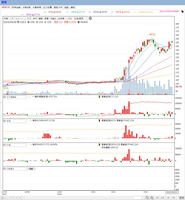Select page 4 at bottom left
Screen dimensions: 185x200
click(13, 198)
